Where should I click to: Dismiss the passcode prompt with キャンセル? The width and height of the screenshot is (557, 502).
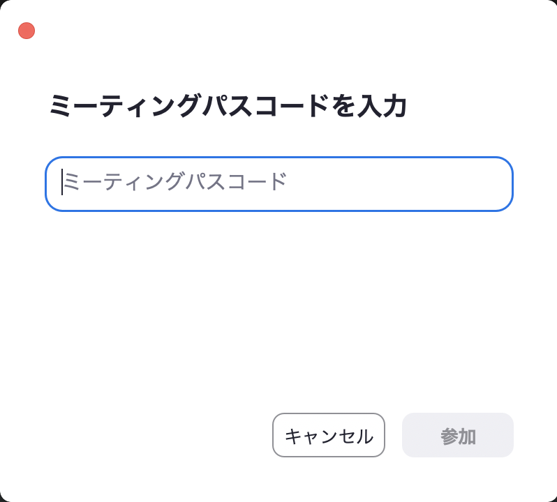[x=329, y=436]
